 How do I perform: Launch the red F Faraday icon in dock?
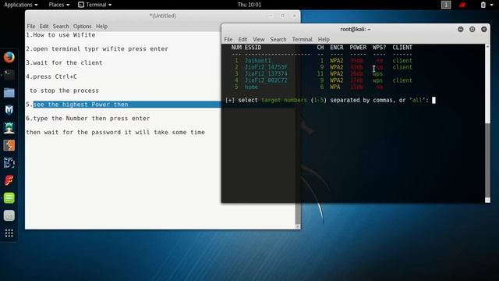tap(9, 180)
